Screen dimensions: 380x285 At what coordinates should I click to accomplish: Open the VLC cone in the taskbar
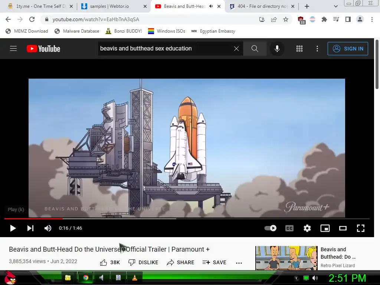click(x=134, y=278)
